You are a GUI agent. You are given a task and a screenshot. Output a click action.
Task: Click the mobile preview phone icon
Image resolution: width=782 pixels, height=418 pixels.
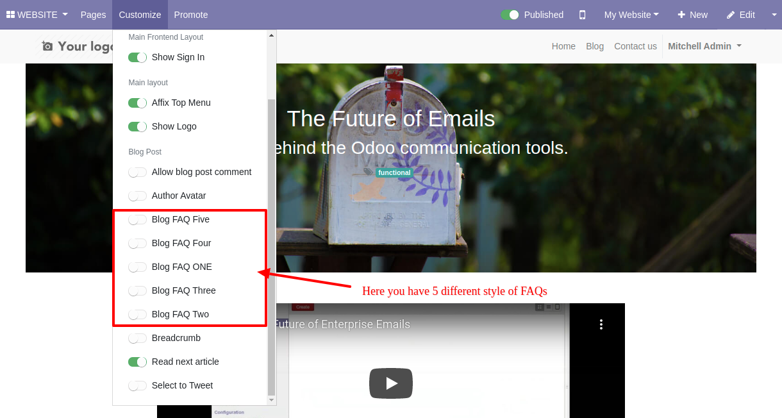coord(583,15)
